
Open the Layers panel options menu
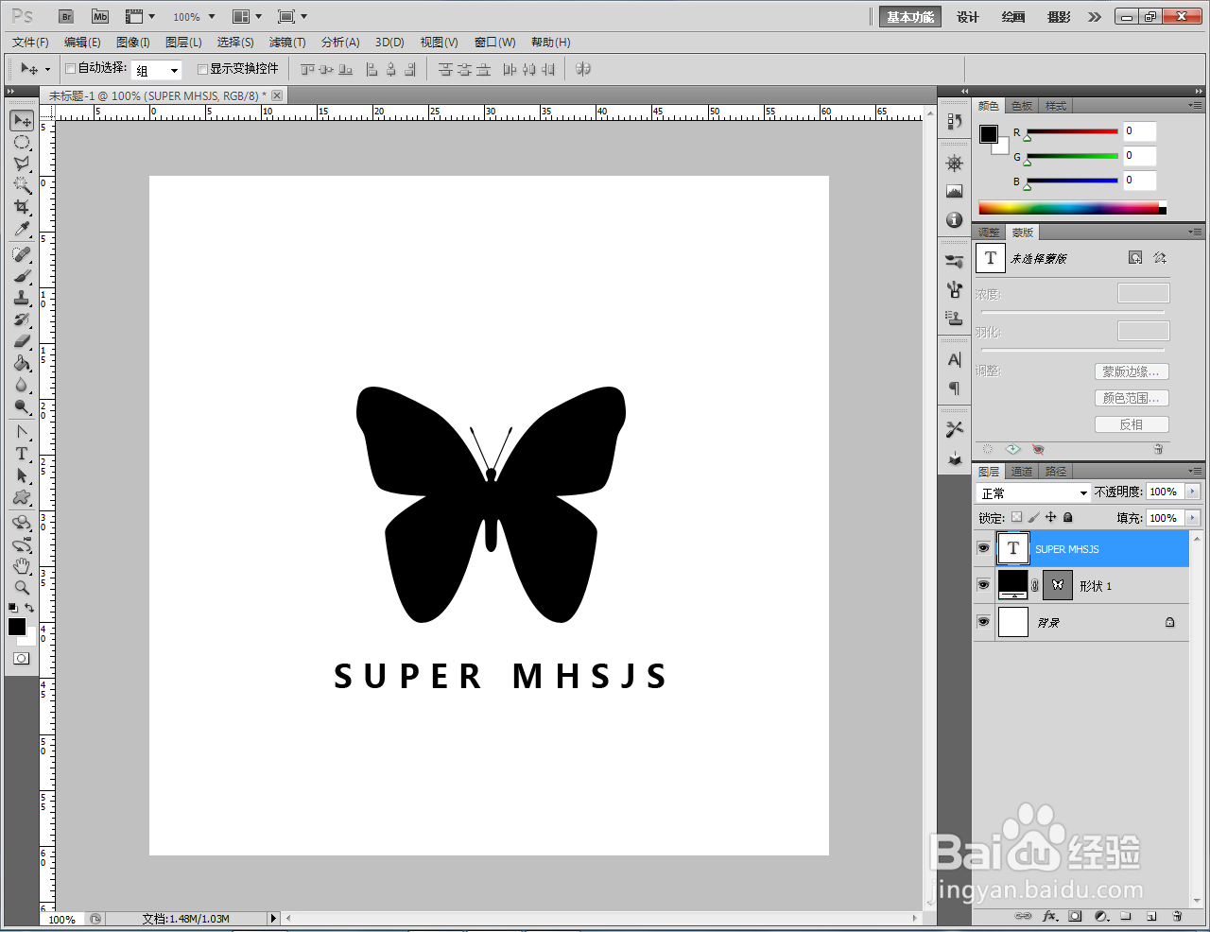(1196, 471)
